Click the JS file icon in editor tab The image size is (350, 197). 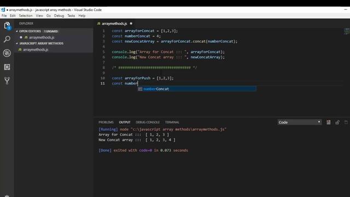[x=98, y=24]
